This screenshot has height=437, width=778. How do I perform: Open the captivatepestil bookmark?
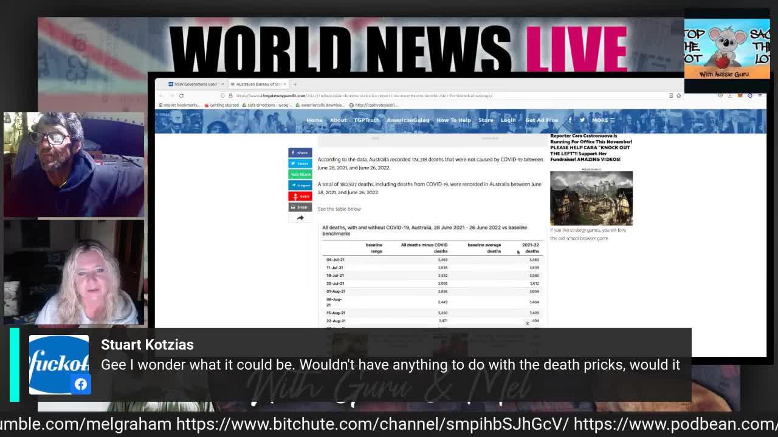(374, 105)
